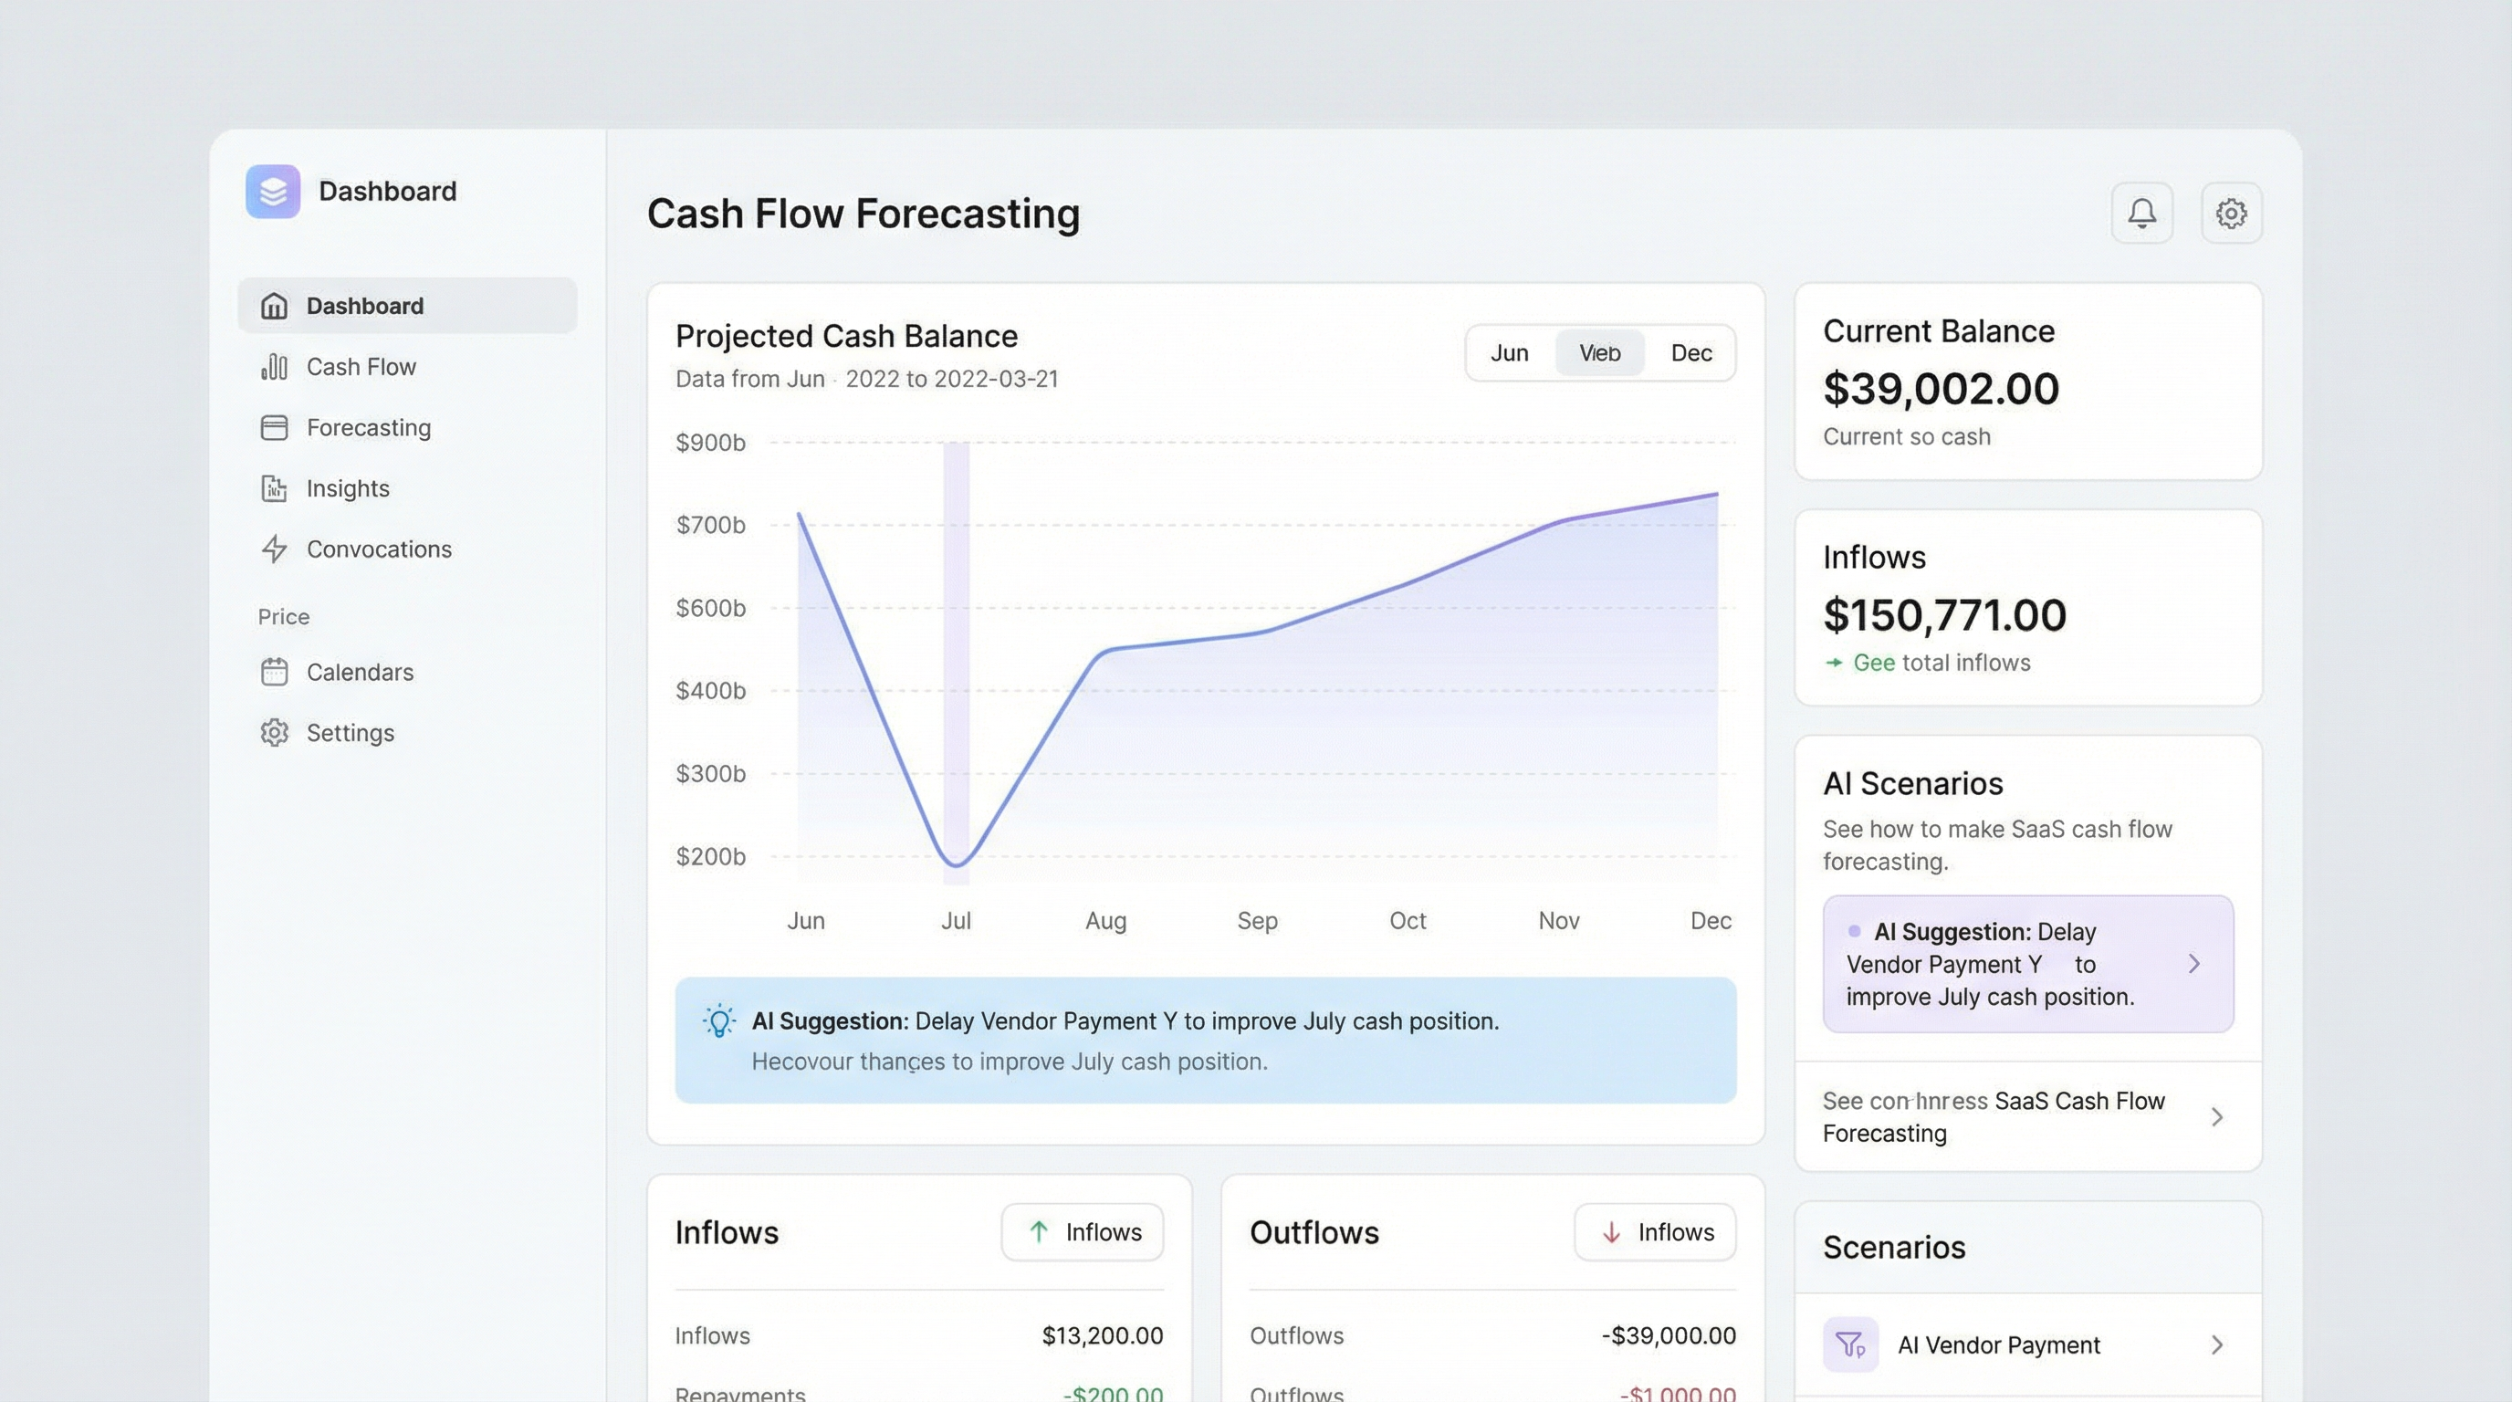The height and width of the screenshot is (1402, 2512).
Task: Click the Outflows card down-arrow button
Action: 1655,1232
